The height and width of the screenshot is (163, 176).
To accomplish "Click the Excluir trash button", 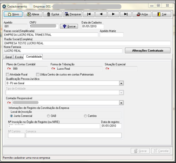I will pos(53,14).
